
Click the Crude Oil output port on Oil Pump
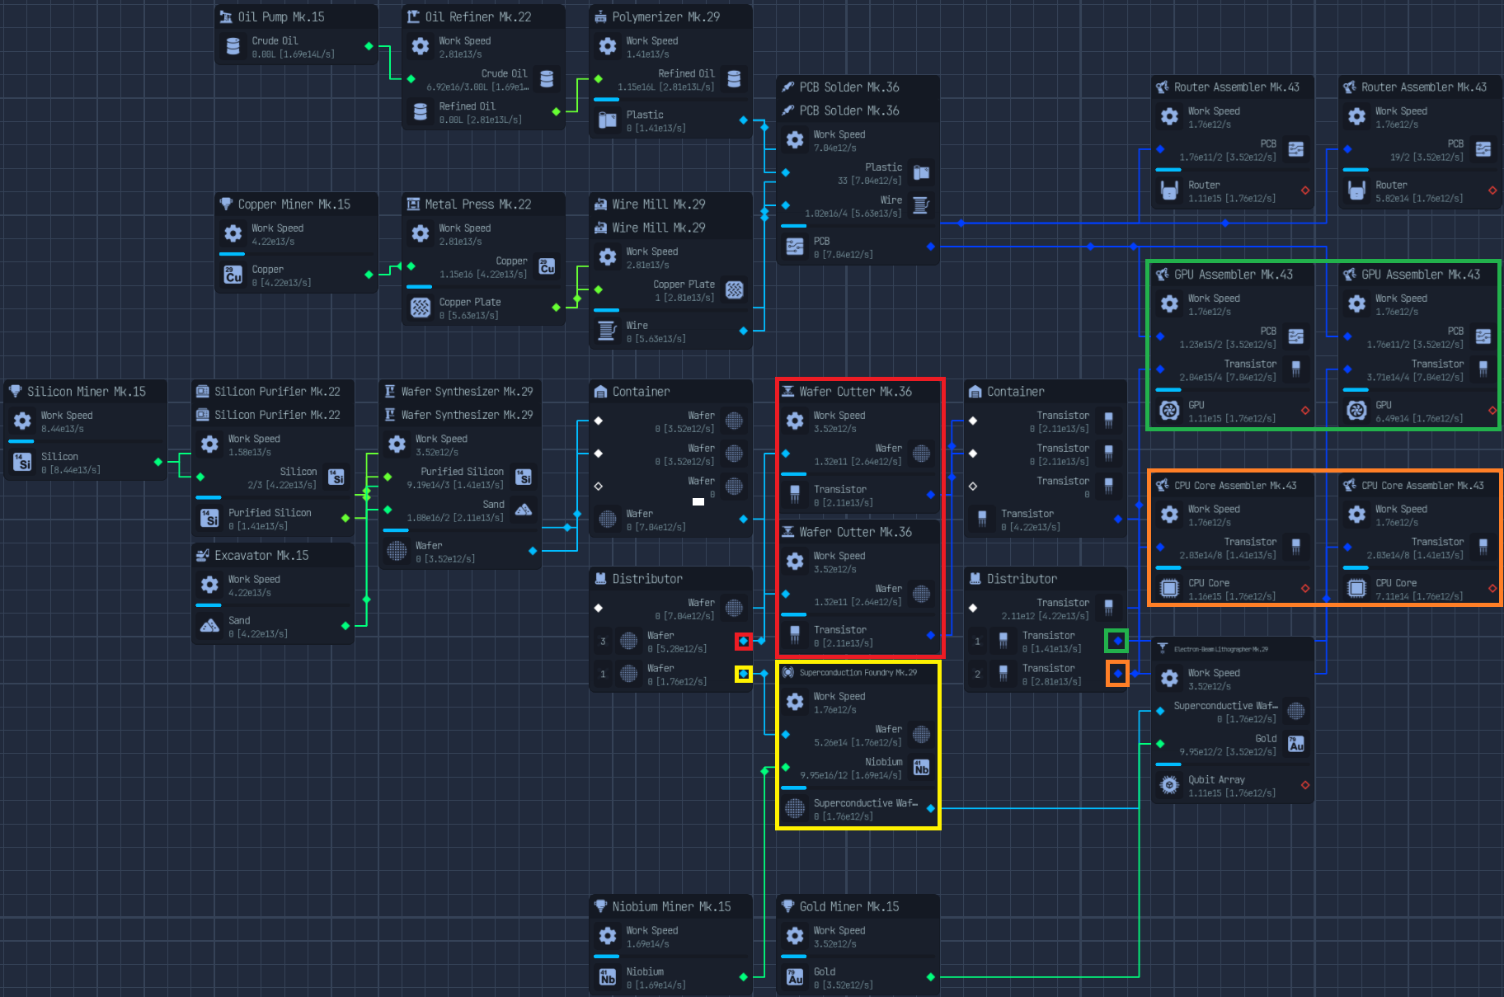coord(369,46)
